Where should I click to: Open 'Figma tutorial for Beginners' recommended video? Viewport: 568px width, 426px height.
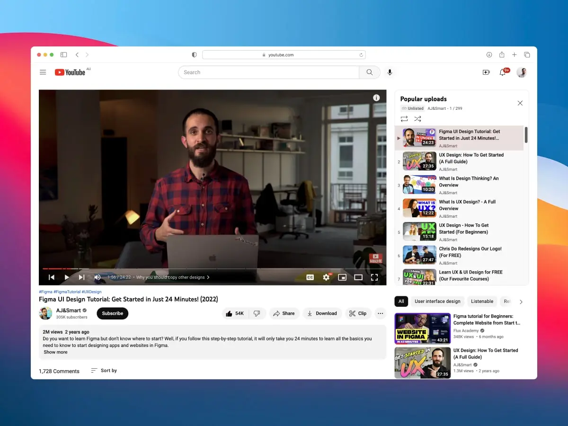[x=457, y=328]
